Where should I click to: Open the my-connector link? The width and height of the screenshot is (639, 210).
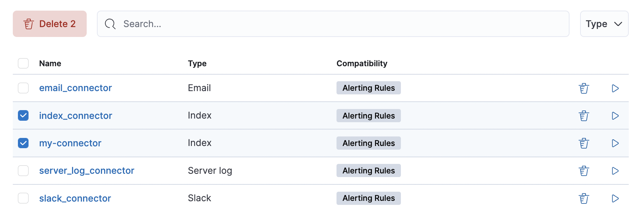pyautogui.click(x=70, y=143)
